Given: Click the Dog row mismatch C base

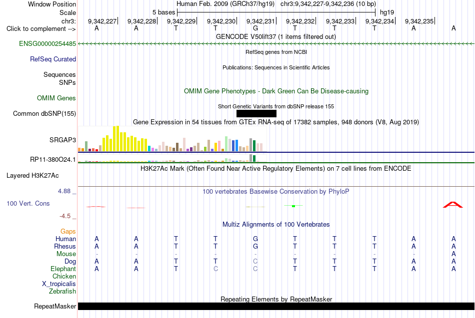Looking at the screenshot, I should tap(255, 262).
